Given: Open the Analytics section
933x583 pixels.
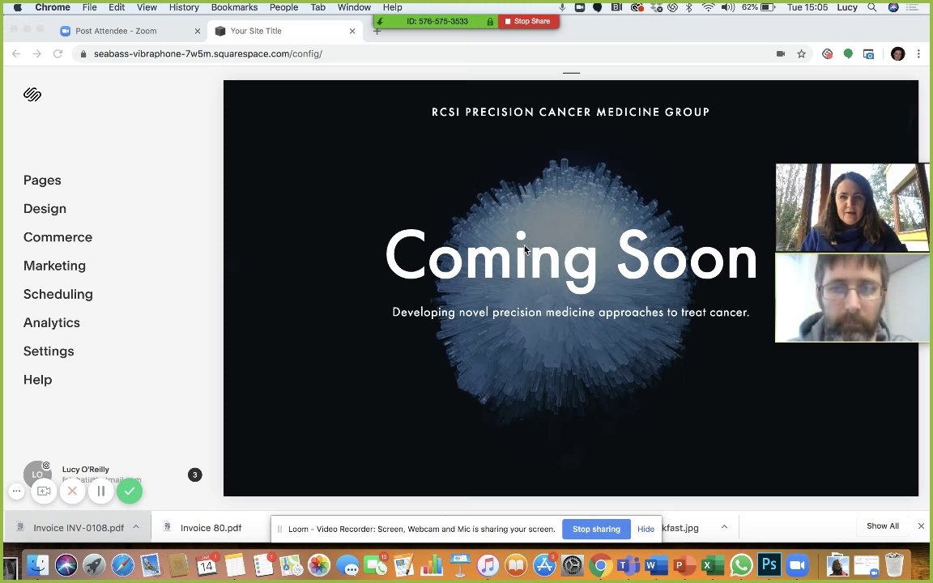Looking at the screenshot, I should click(x=51, y=323).
